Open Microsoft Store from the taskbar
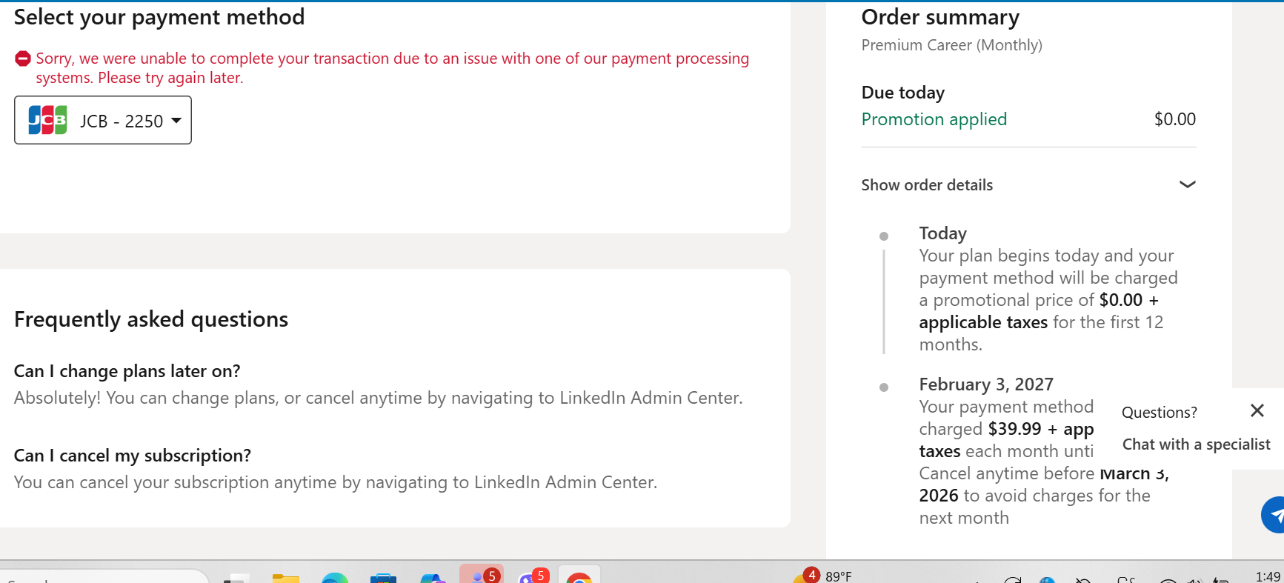The image size is (1284, 583). pyautogui.click(x=383, y=577)
